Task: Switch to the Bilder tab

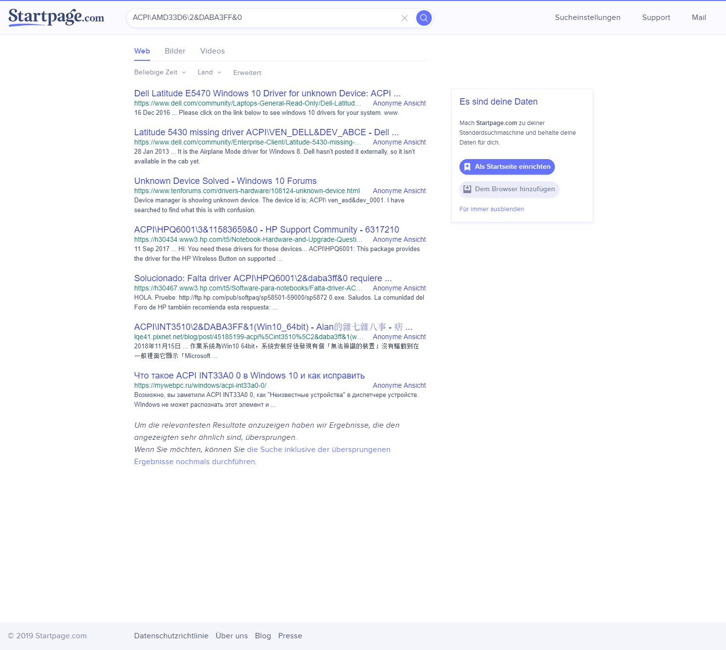Action: (x=175, y=51)
